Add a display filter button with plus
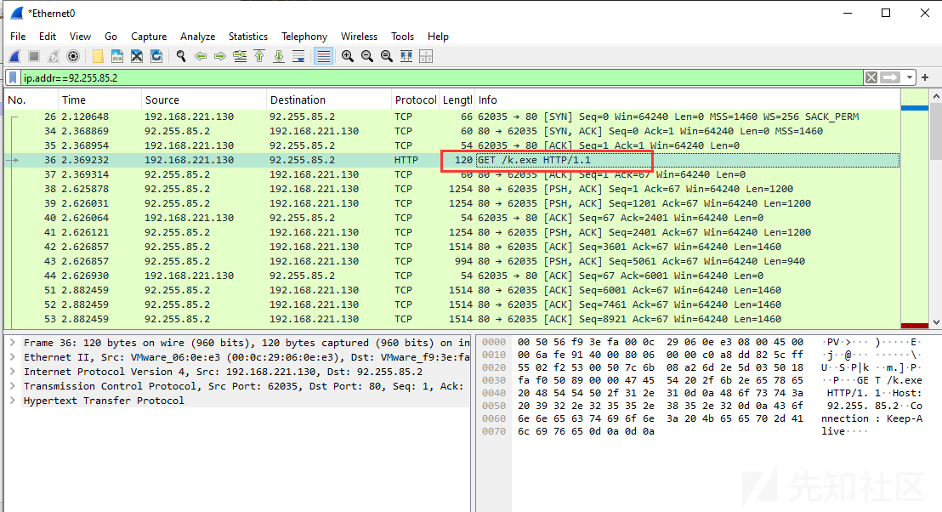This screenshot has width=942, height=512. coord(925,77)
